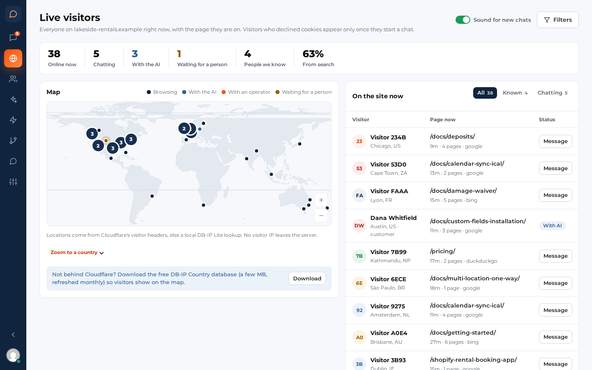
Task: Click the blue With the AI marker in Europe
Action: tap(200, 129)
